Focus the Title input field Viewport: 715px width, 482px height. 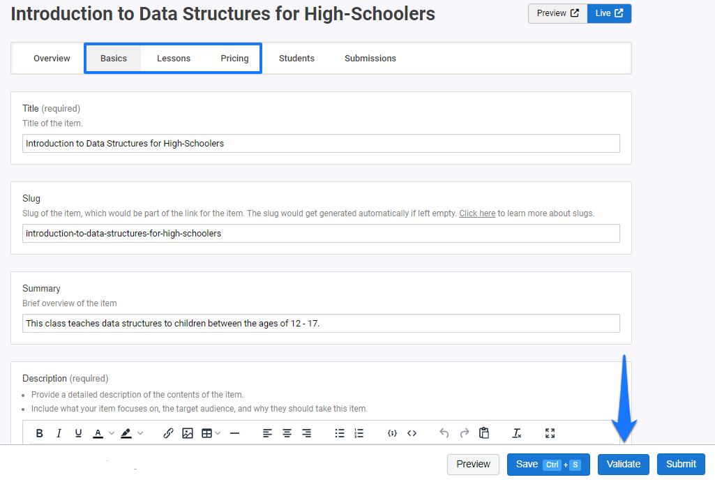point(321,144)
